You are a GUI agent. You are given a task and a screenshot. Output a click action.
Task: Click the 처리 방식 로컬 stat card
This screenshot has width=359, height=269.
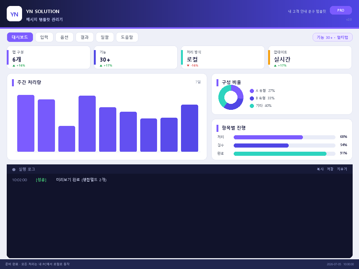click(223, 58)
